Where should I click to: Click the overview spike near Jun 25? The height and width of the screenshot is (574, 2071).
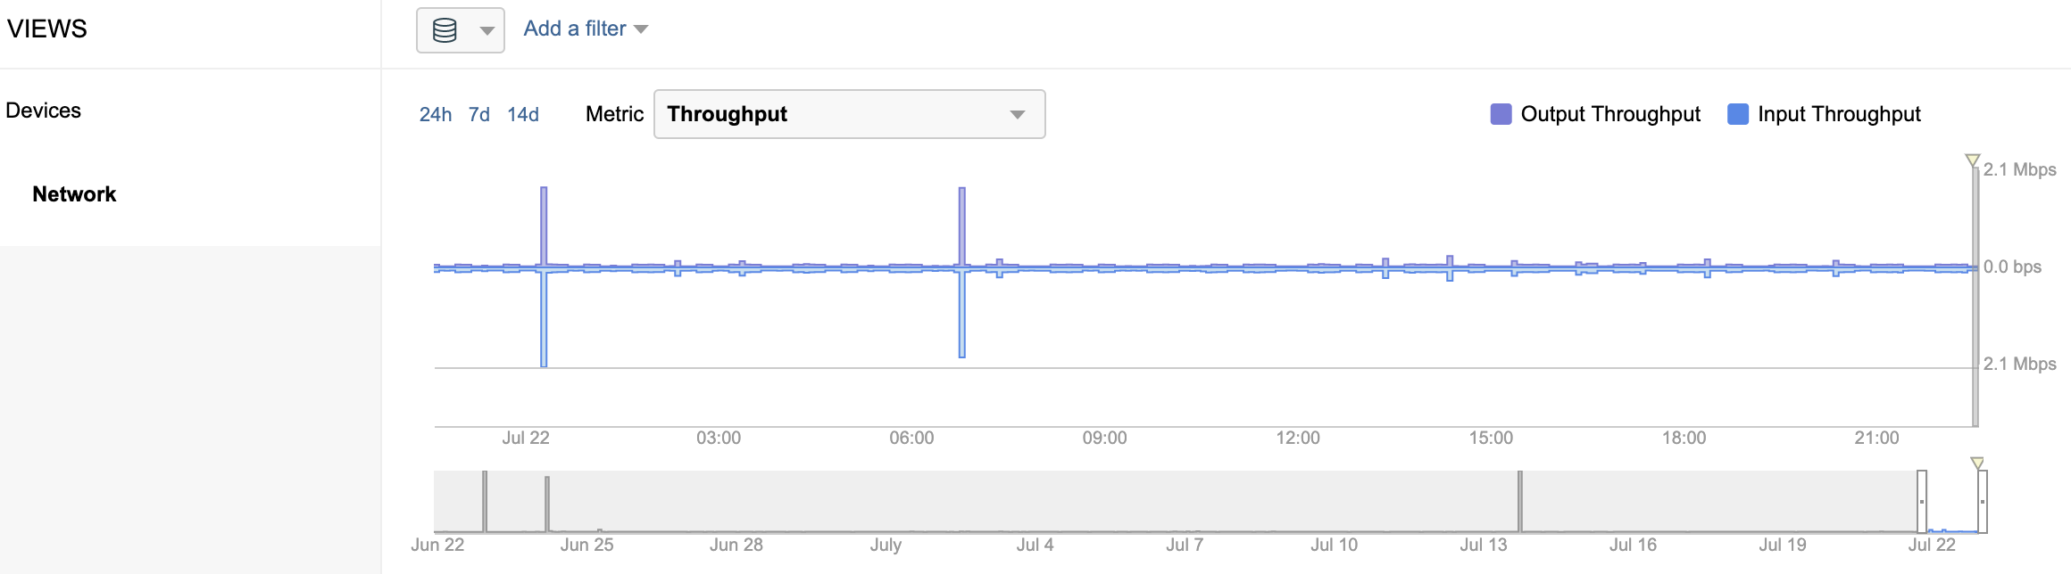coord(547,504)
